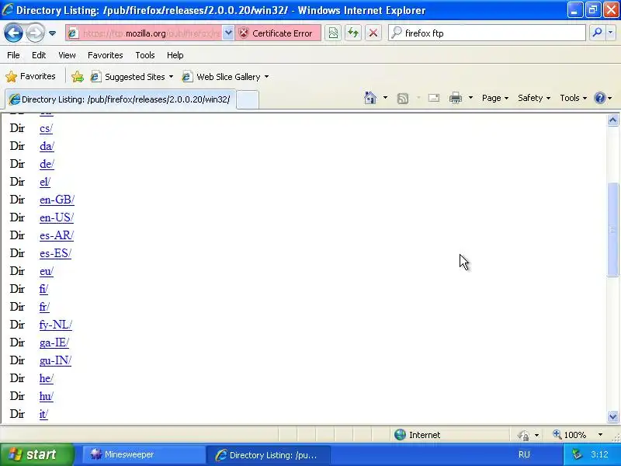Click the RU language indicator in taskbar

click(x=524, y=454)
